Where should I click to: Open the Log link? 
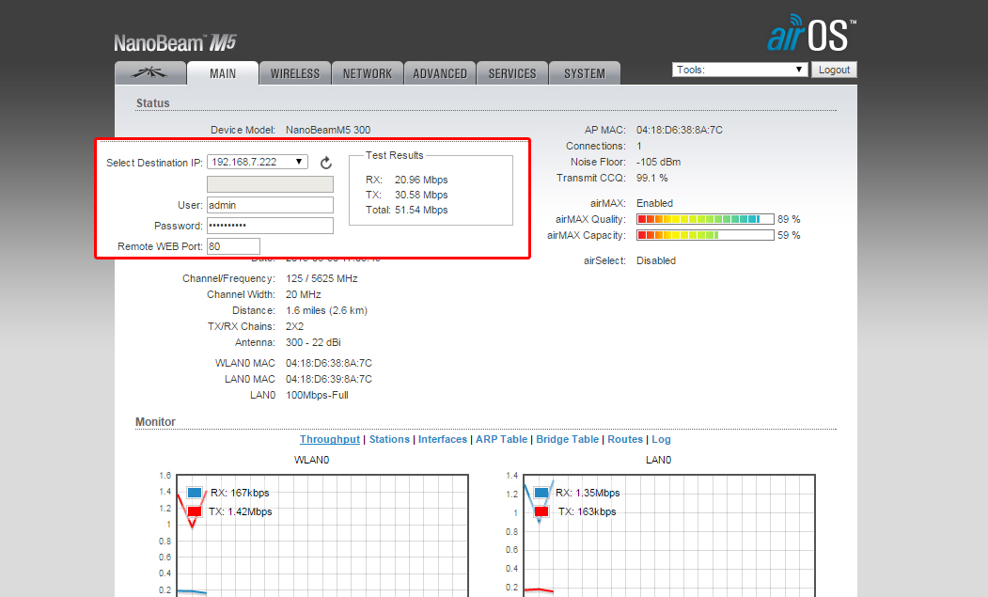click(661, 439)
